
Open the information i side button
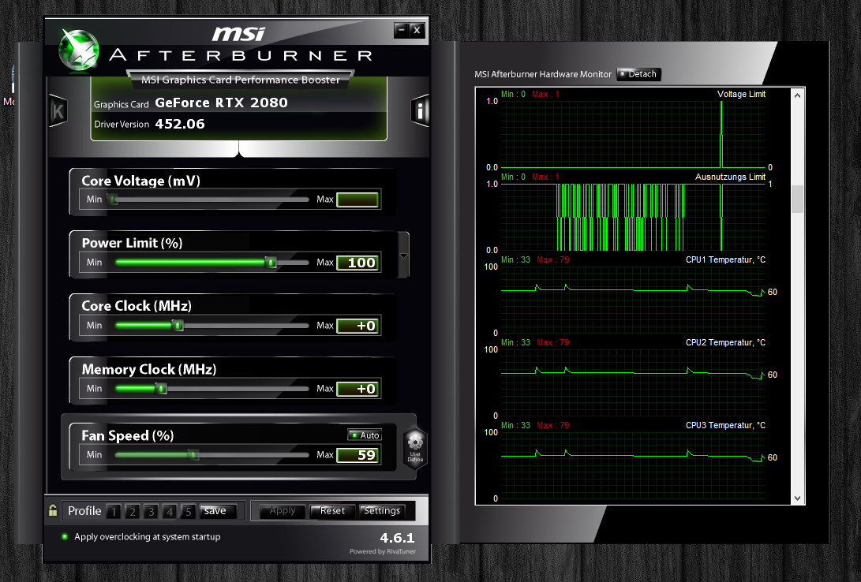click(420, 111)
